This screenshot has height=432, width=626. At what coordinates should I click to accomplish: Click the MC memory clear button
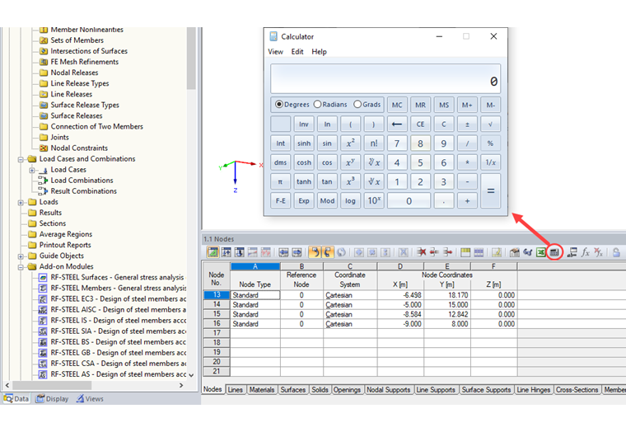pos(397,105)
